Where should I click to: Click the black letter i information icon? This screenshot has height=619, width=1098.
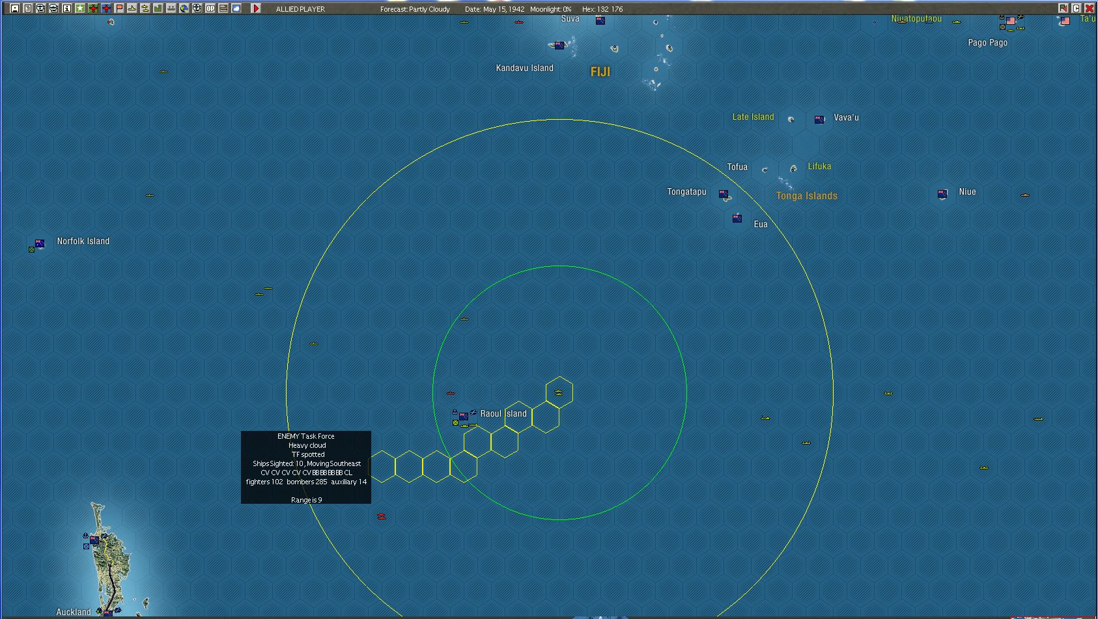pyautogui.click(x=67, y=8)
